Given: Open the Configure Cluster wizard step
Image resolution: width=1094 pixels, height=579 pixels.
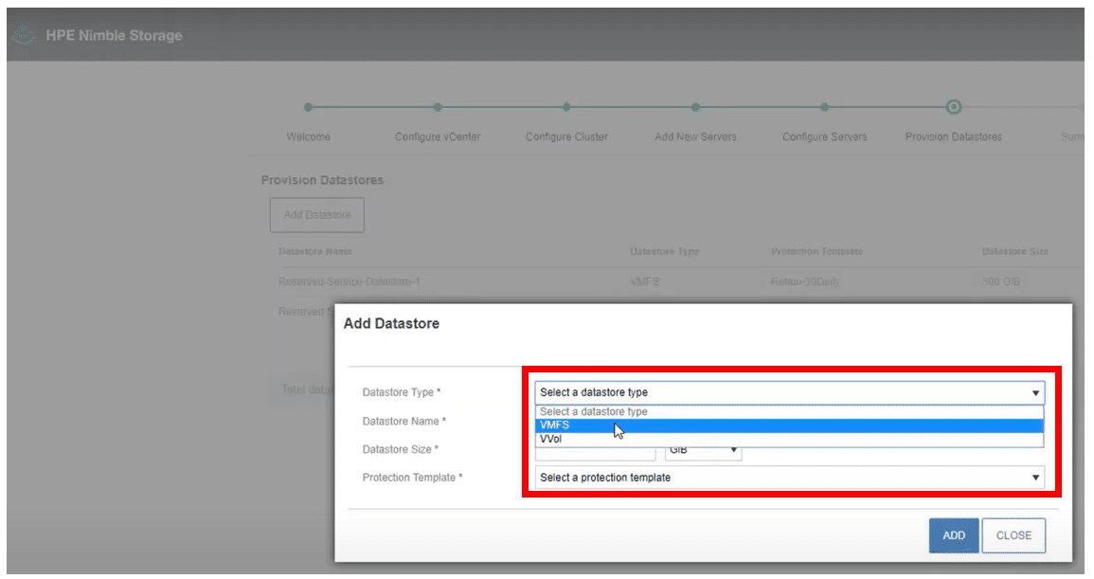Looking at the screenshot, I should (x=566, y=136).
